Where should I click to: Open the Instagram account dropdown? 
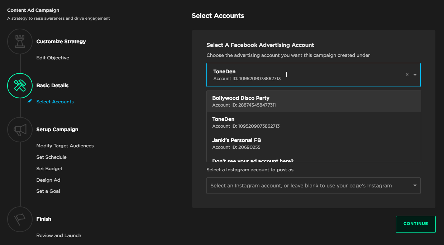pos(314,186)
